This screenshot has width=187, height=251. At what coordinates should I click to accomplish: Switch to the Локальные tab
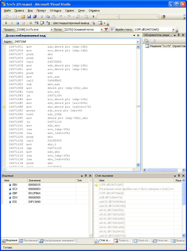point(29,241)
